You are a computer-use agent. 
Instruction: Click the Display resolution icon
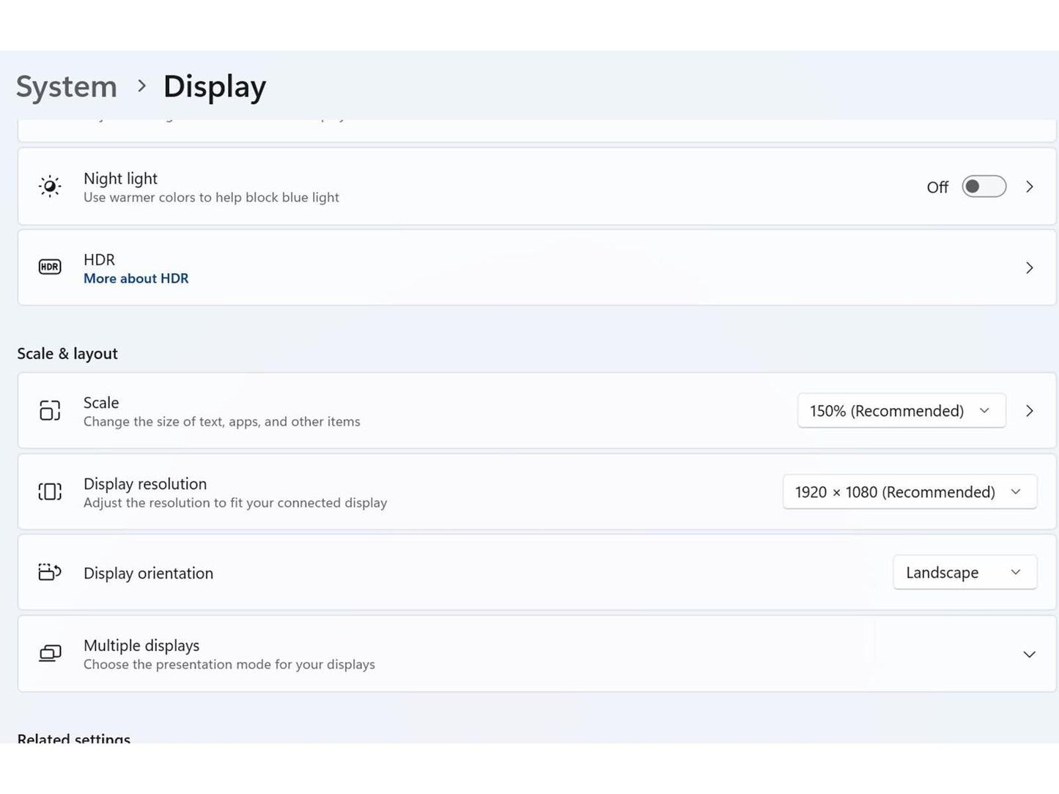click(50, 491)
